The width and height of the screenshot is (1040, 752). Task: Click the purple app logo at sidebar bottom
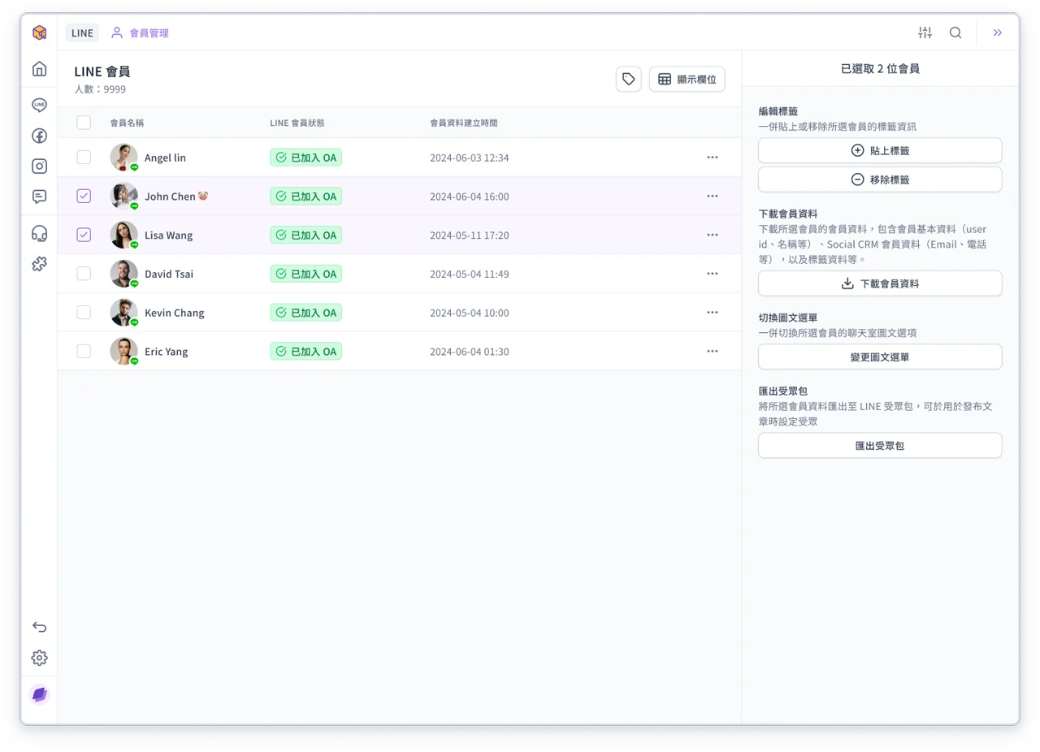click(39, 695)
